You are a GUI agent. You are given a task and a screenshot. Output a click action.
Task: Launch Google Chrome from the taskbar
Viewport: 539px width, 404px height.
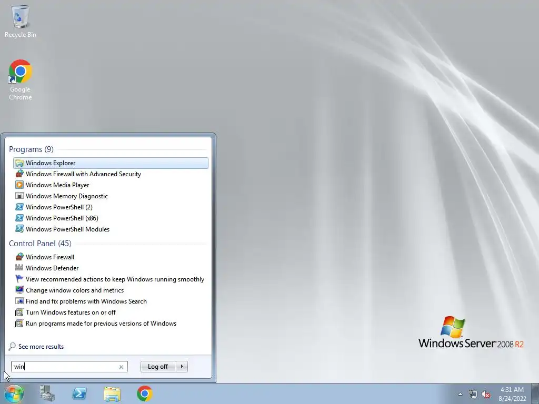(x=144, y=393)
